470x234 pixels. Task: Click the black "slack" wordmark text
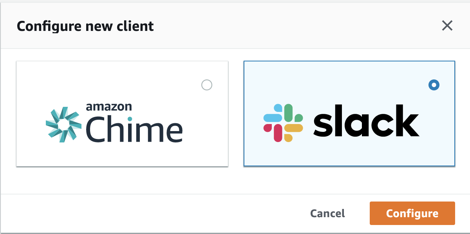[366, 122]
